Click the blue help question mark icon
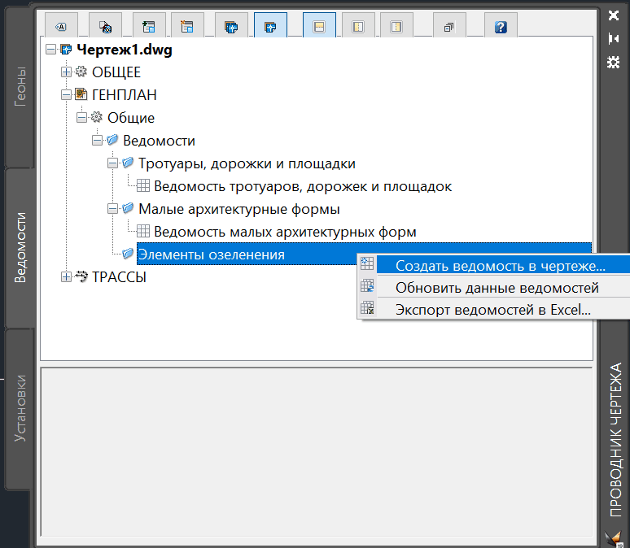Viewport: 630px width, 548px height. [501, 27]
